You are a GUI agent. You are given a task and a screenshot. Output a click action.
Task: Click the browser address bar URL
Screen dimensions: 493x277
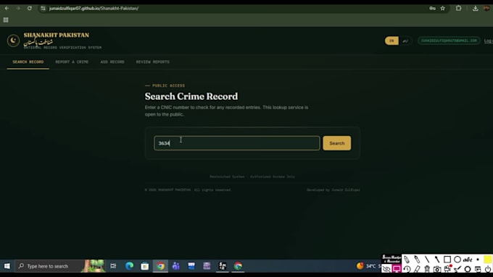coord(94,8)
